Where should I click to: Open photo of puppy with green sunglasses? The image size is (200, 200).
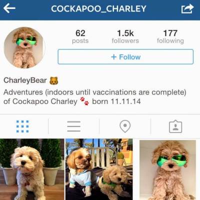167,169
